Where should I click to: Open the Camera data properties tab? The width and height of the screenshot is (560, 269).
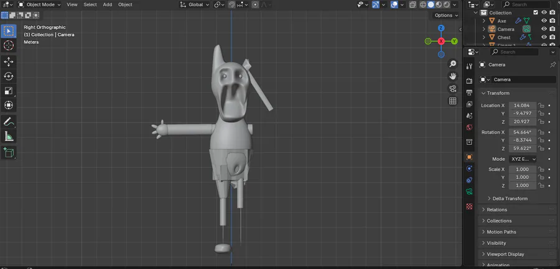coord(469,191)
